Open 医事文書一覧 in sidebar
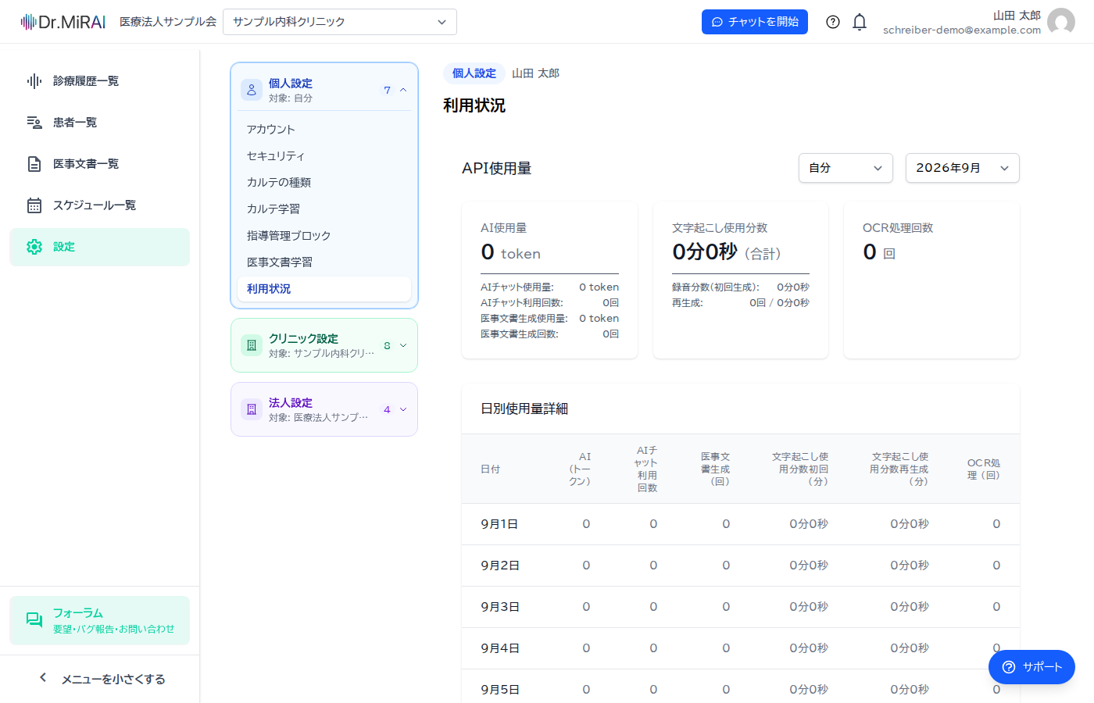The image size is (1094, 703). click(100, 164)
